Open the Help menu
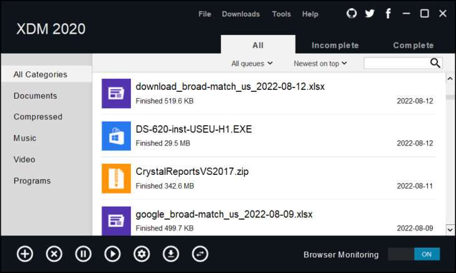Viewport: 456px width, 273px height. (x=310, y=14)
